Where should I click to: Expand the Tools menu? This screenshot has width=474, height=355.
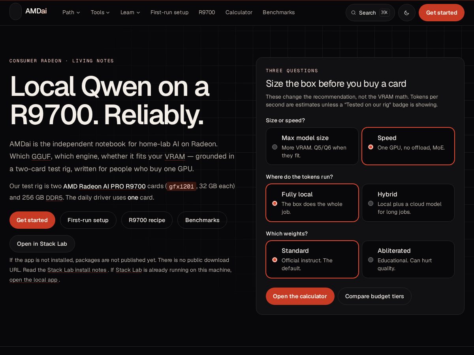(101, 12)
